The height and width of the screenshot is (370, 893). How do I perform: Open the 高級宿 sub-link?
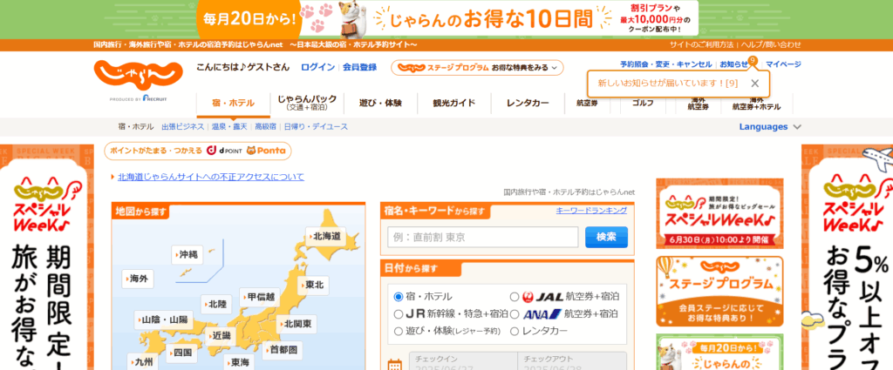pyautogui.click(x=265, y=127)
